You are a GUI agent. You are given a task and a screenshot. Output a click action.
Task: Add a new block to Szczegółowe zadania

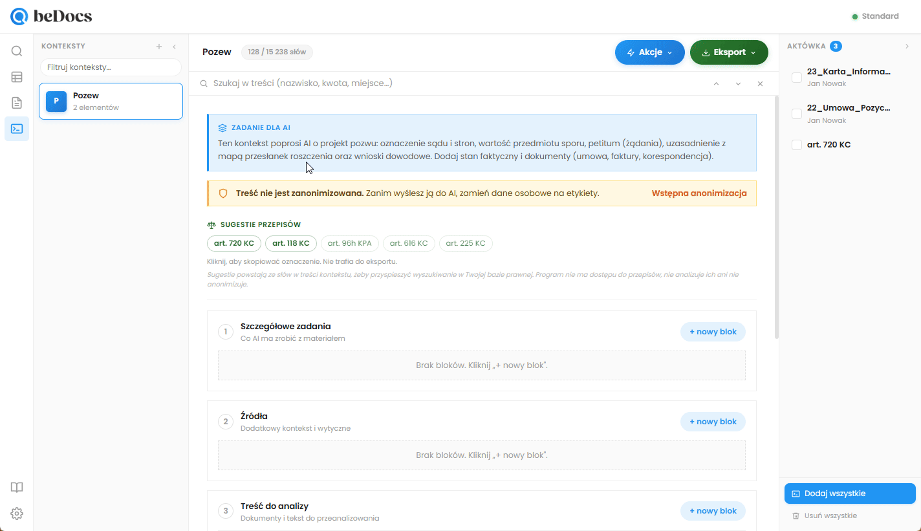713,332
